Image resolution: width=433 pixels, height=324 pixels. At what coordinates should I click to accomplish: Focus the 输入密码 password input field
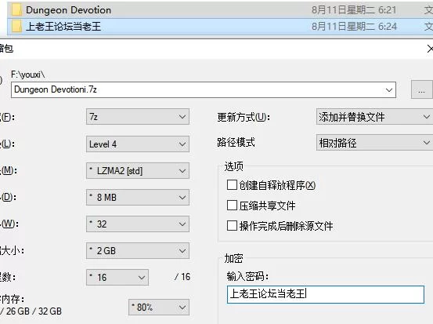[326, 294]
